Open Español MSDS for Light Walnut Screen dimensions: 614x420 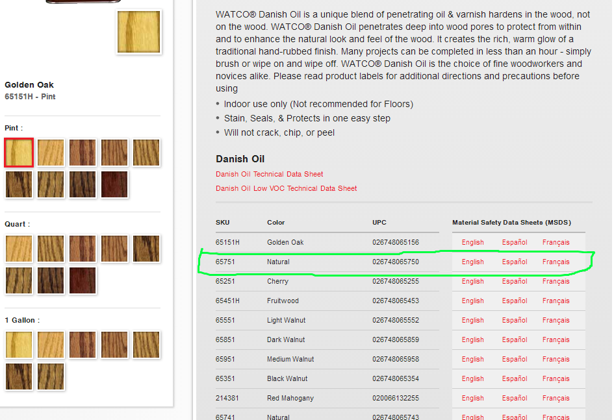[515, 320]
